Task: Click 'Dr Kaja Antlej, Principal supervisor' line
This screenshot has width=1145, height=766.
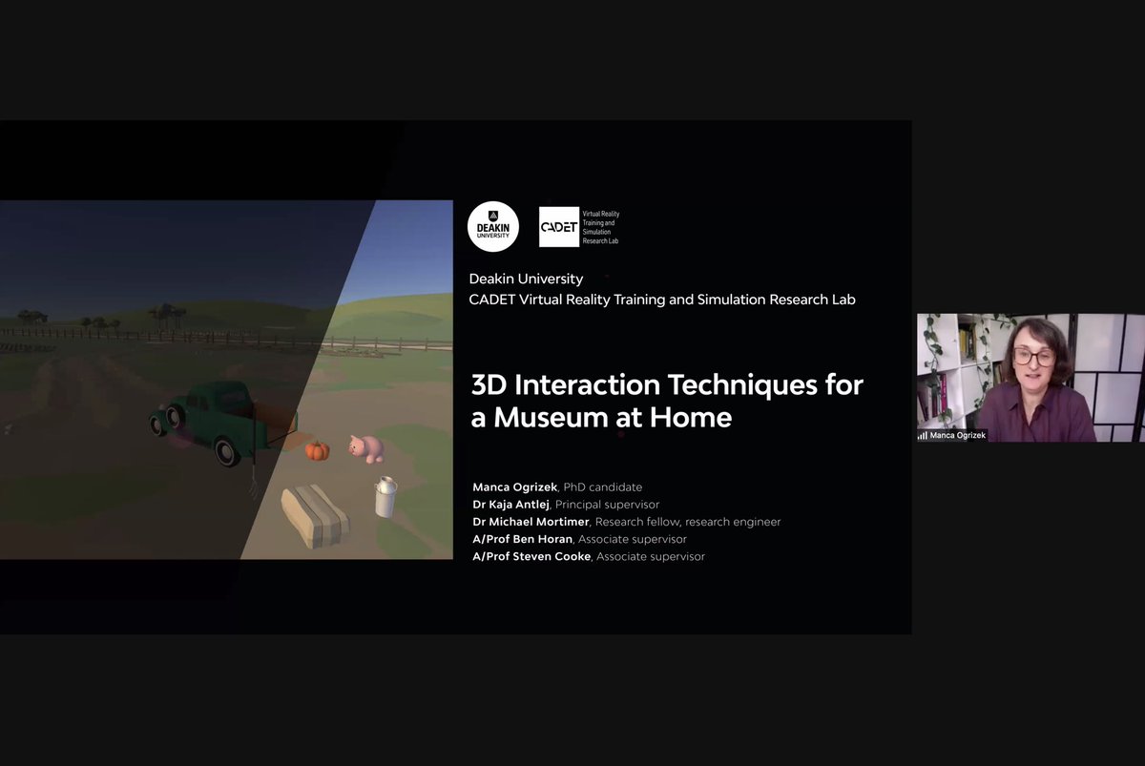Action: 566,505
